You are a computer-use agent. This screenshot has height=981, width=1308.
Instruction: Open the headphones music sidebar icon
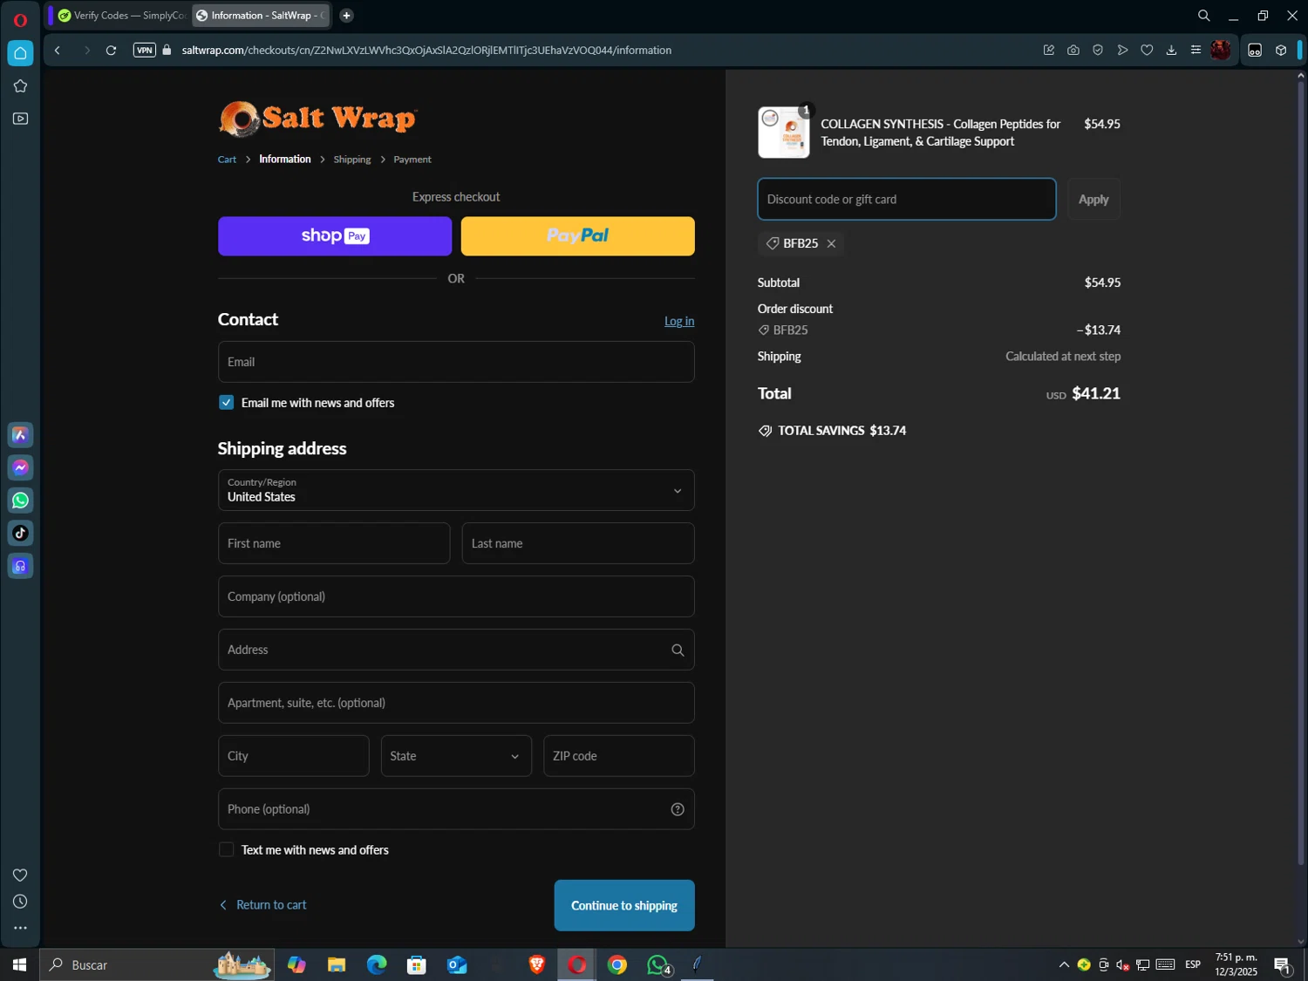pyautogui.click(x=20, y=567)
